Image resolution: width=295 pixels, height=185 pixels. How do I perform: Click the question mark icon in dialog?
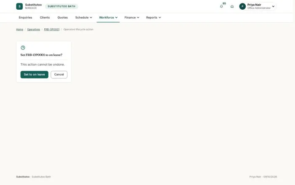click(23, 48)
